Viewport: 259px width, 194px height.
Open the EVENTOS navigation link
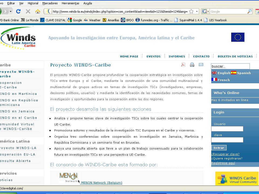(x=154, y=56)
